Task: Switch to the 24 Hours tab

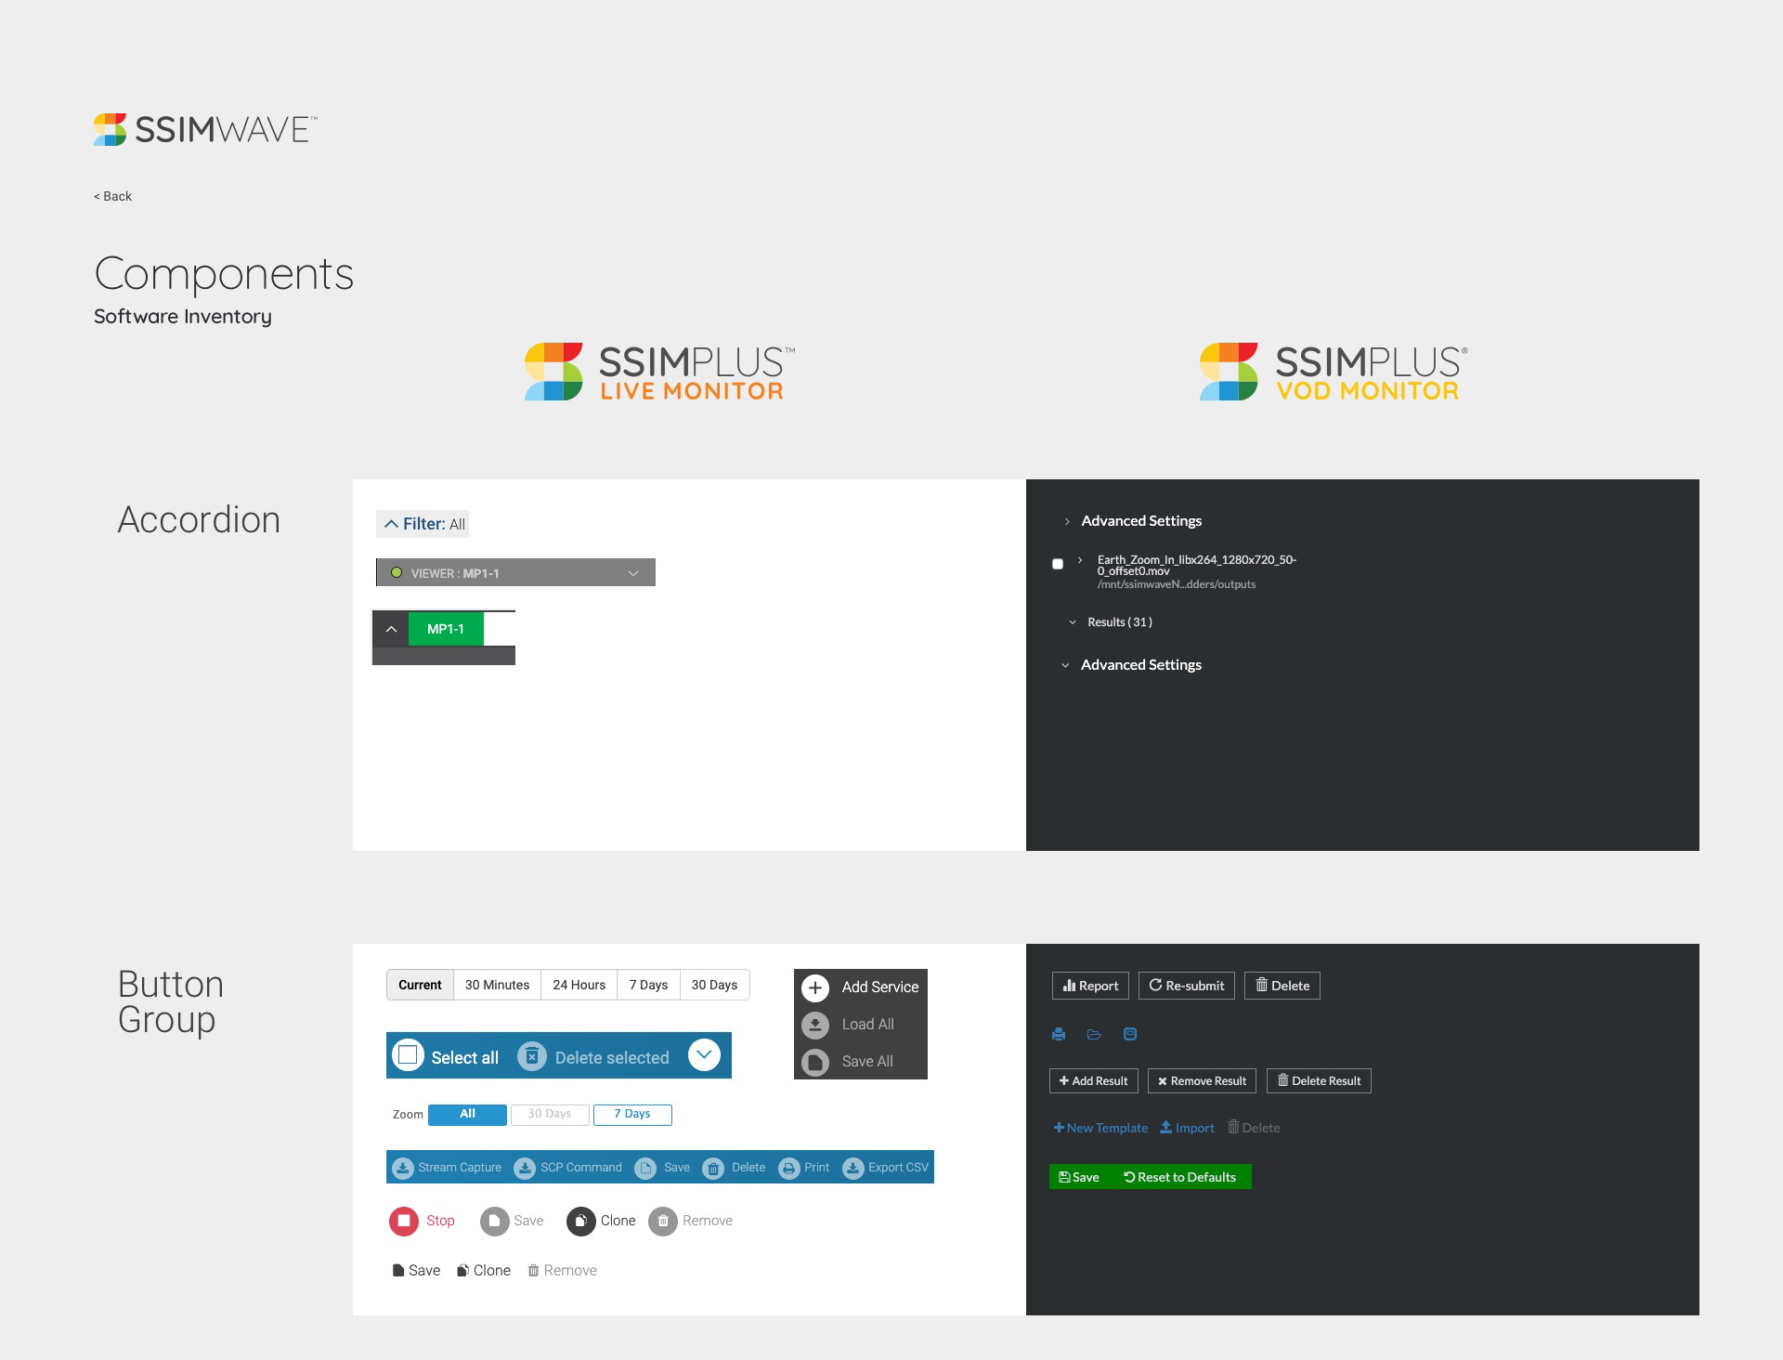Action: (x=579, y=985)
